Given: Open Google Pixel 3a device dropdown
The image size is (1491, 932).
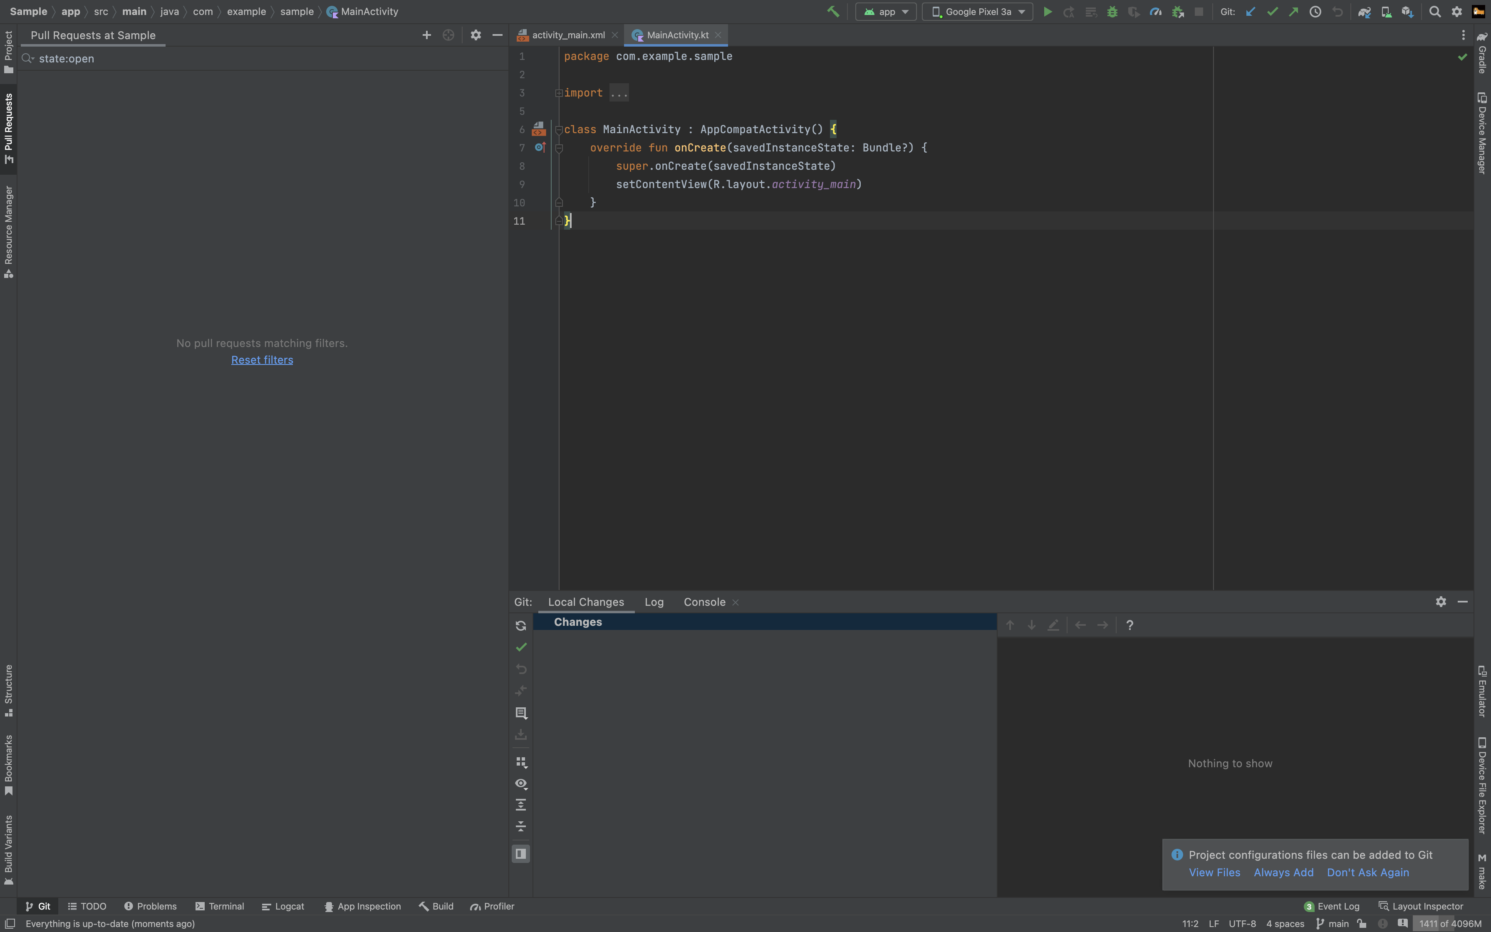Looking at the screenshot, I should pyautogui.click(x=977, y=12).
